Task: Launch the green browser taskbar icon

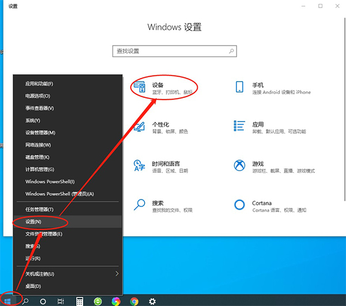Action: pos(98,301)
